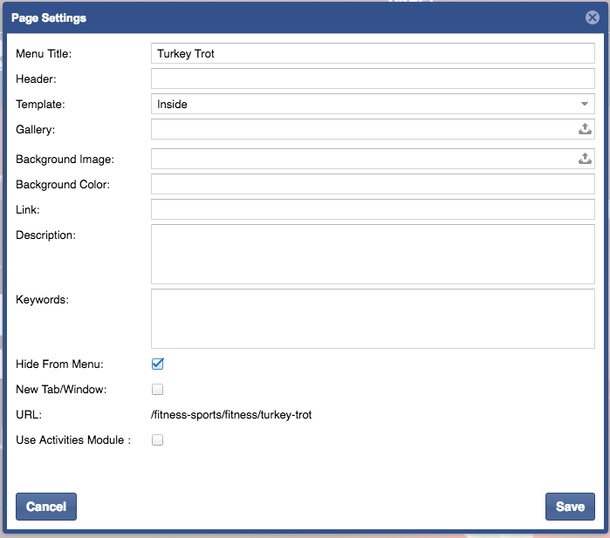Click the Link input field
Screen dimensions: 610x538
point(373,209)
